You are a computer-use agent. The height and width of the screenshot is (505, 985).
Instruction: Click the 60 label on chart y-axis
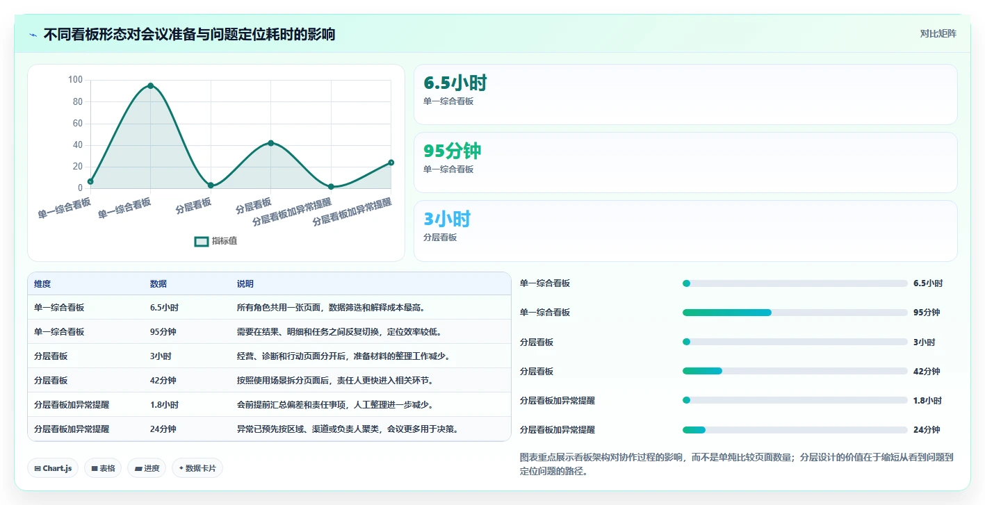coord(78,124)
